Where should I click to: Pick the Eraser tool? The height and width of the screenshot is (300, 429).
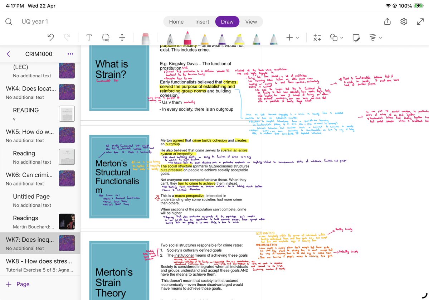click(146, 38)
